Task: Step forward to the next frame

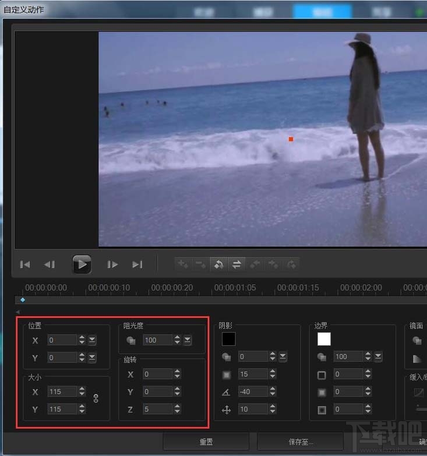Action: (x=112, y=264)
